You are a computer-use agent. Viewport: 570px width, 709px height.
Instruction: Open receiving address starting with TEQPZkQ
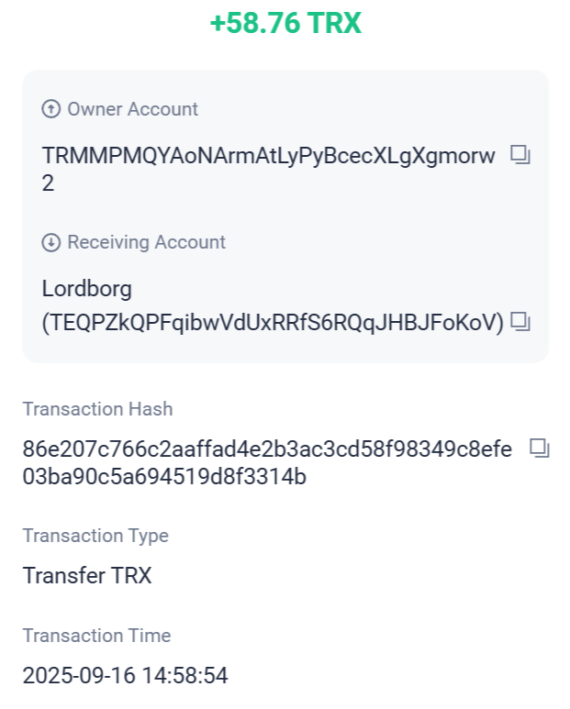[x=274, y=322]
